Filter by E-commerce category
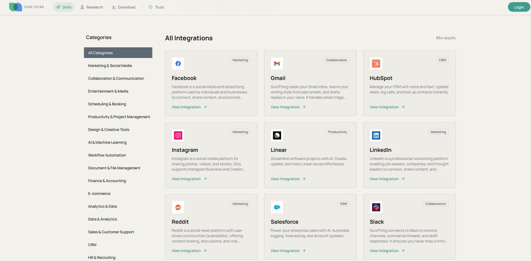Image resolution: width=531 pixels, height=261 pixels. (118, 193)
